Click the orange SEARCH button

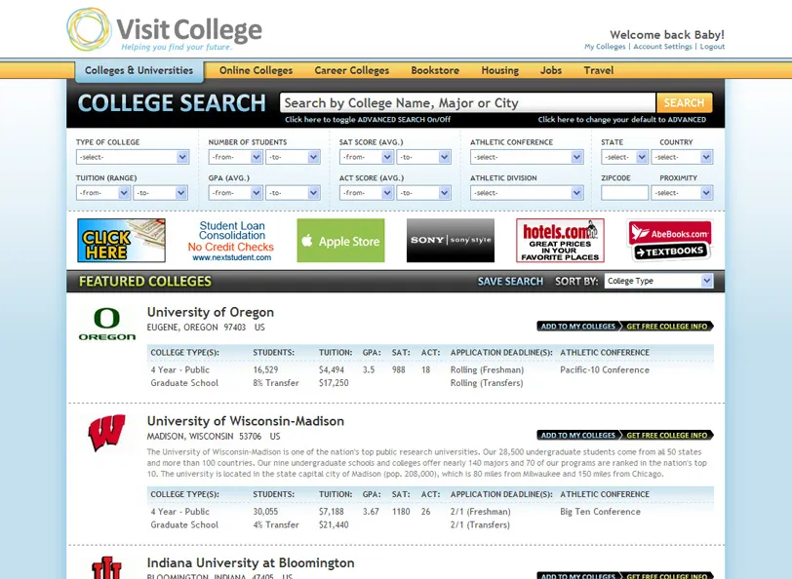click(x=685, y=103)
